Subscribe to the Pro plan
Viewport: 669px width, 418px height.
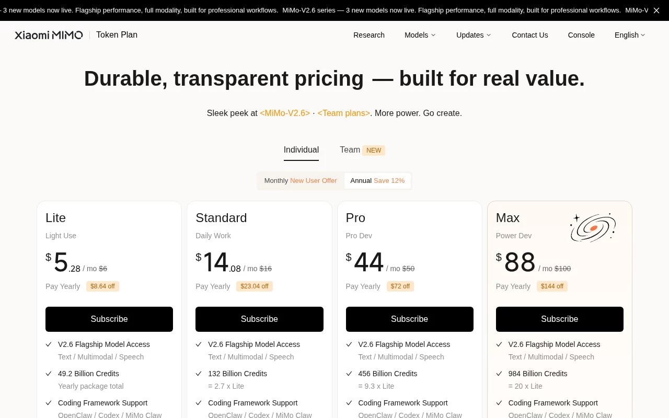(x=410, y=319)
